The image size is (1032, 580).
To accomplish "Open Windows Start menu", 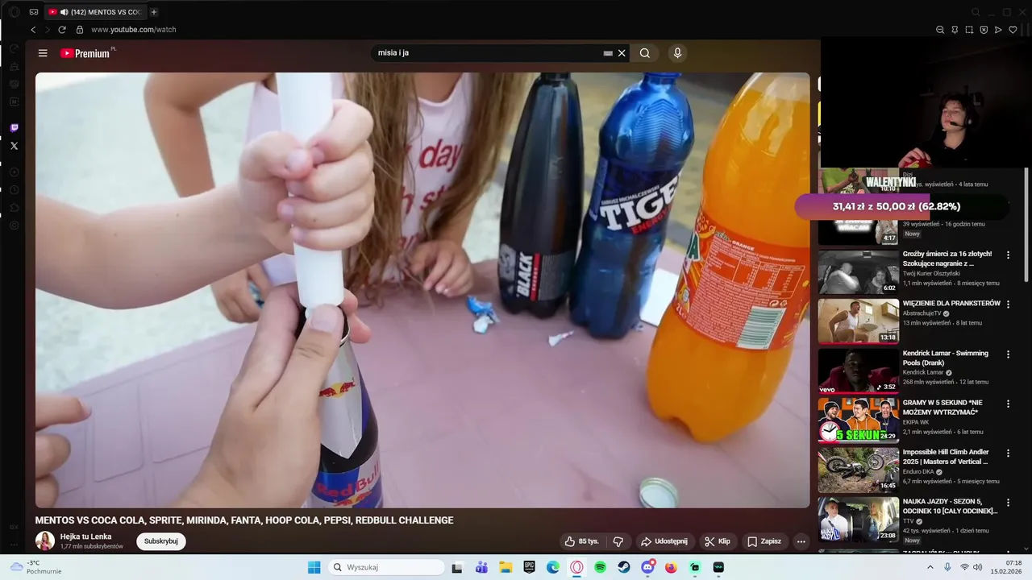I will pos(314,567).
